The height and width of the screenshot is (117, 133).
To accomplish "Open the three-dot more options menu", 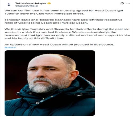I will coord(128,3).
